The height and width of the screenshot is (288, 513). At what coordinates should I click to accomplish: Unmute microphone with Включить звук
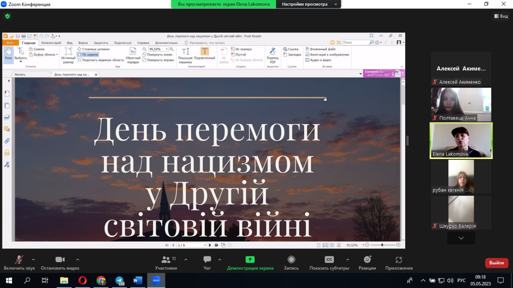tap(19, 262)
